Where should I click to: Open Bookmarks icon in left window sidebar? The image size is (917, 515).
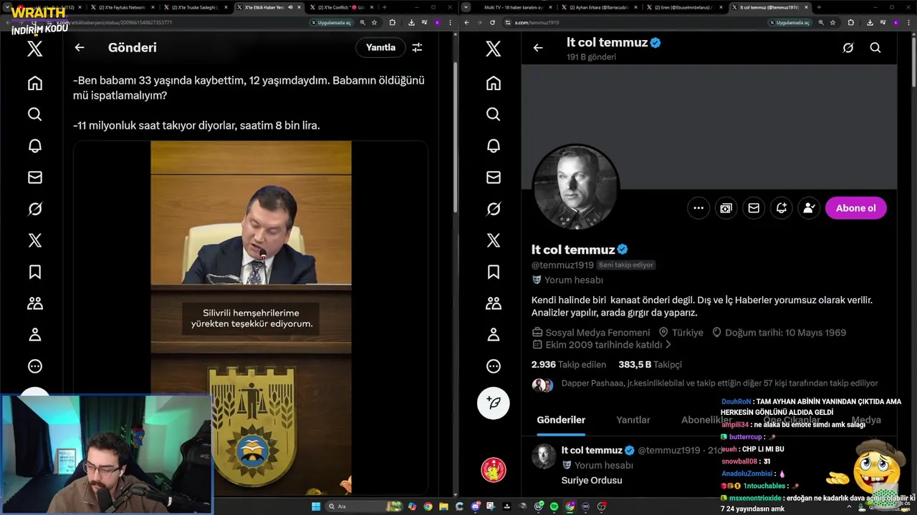point(34,272)
